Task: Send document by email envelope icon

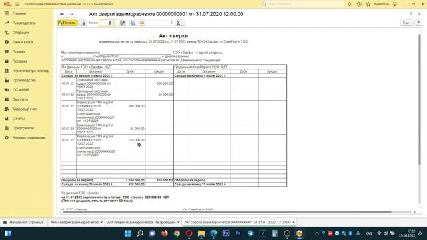Action: click(142, 23)
